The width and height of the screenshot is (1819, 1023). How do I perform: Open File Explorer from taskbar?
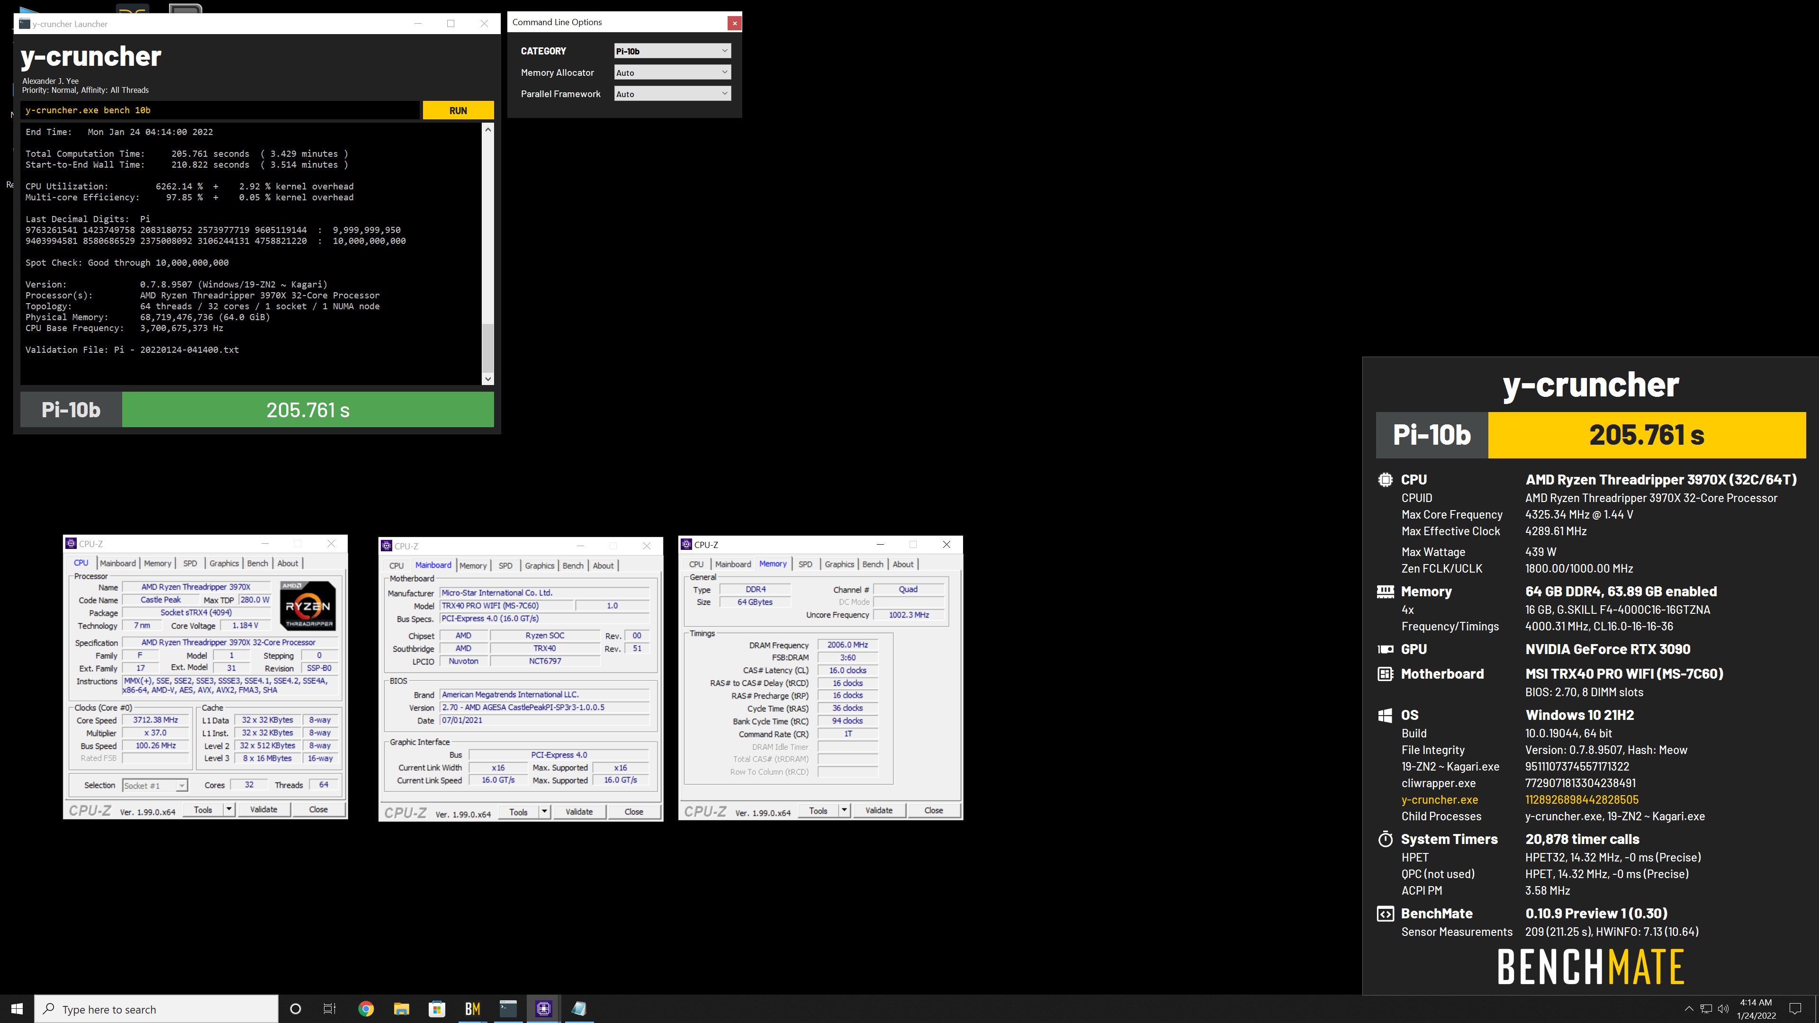(x=401, y=1009)
